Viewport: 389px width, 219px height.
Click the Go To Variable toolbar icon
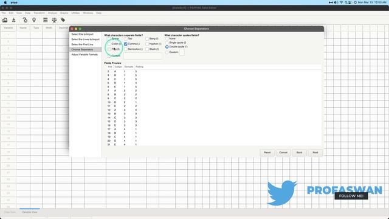point(34,20)
